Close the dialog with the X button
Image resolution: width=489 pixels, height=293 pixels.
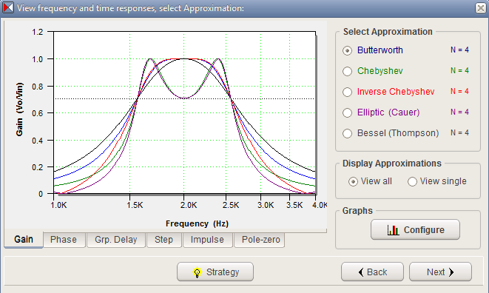pos(481,8)
